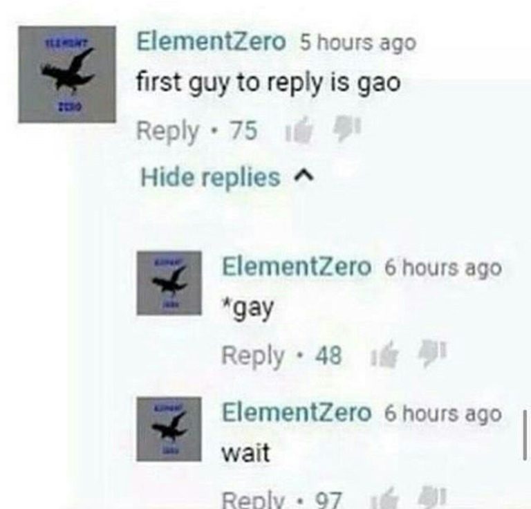Click '6 hours ago' on the 'wait' reply
531x509 pixels.
[443, 414]
